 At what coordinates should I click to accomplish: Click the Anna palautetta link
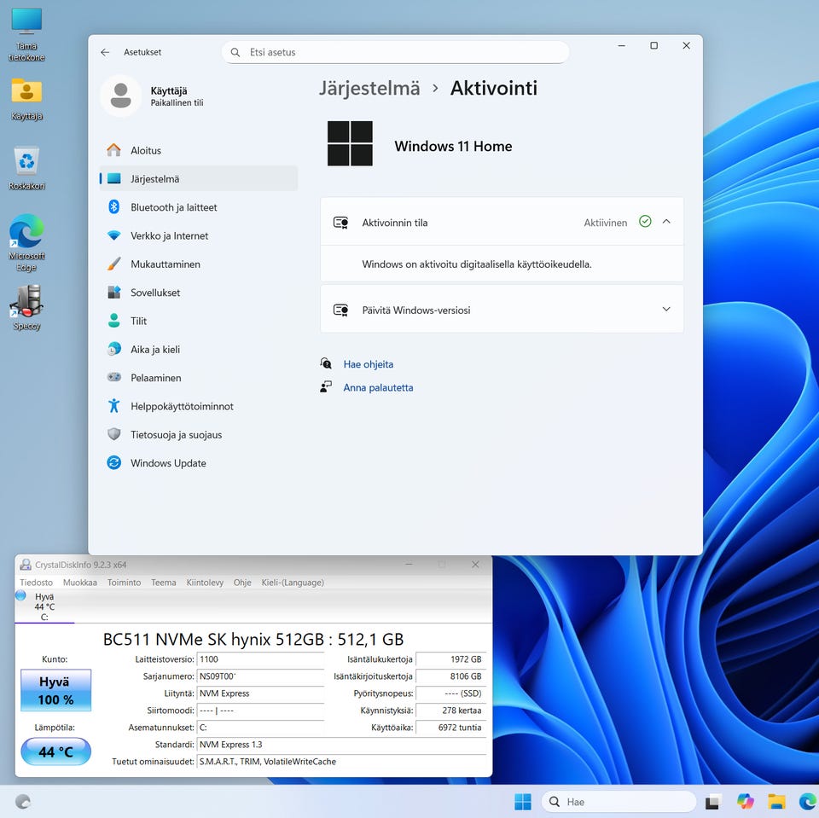(378, 387)
